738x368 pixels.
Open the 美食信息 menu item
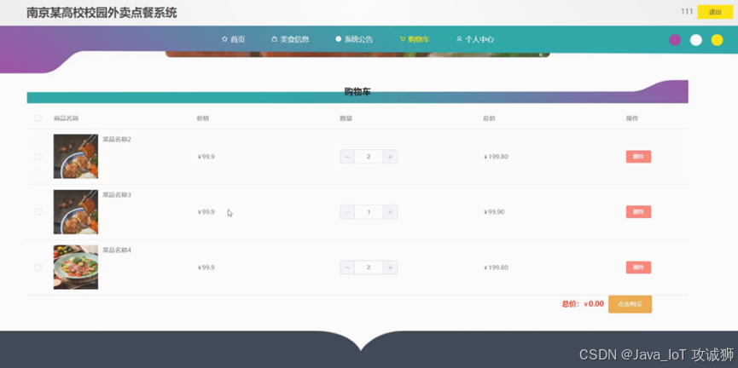tap(290, 39)
